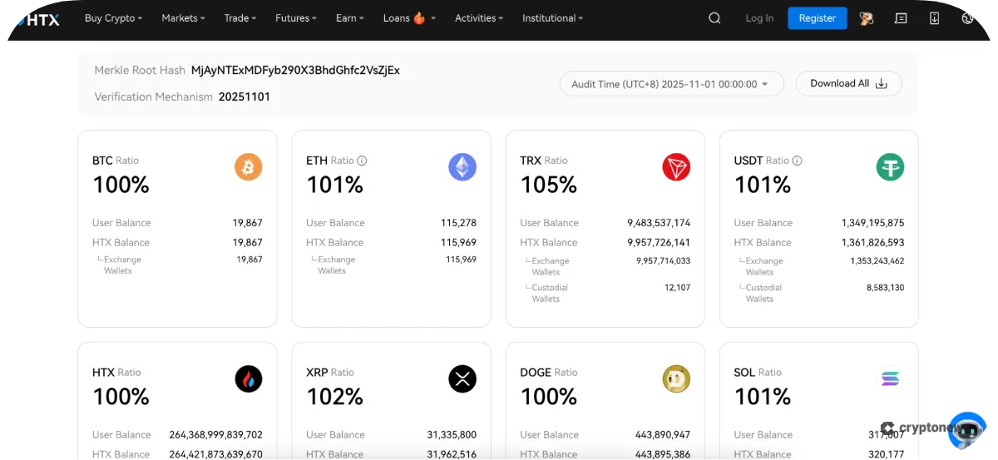Expand the Buy Crypto menu
998x460 pixels.
pos(113,18)
